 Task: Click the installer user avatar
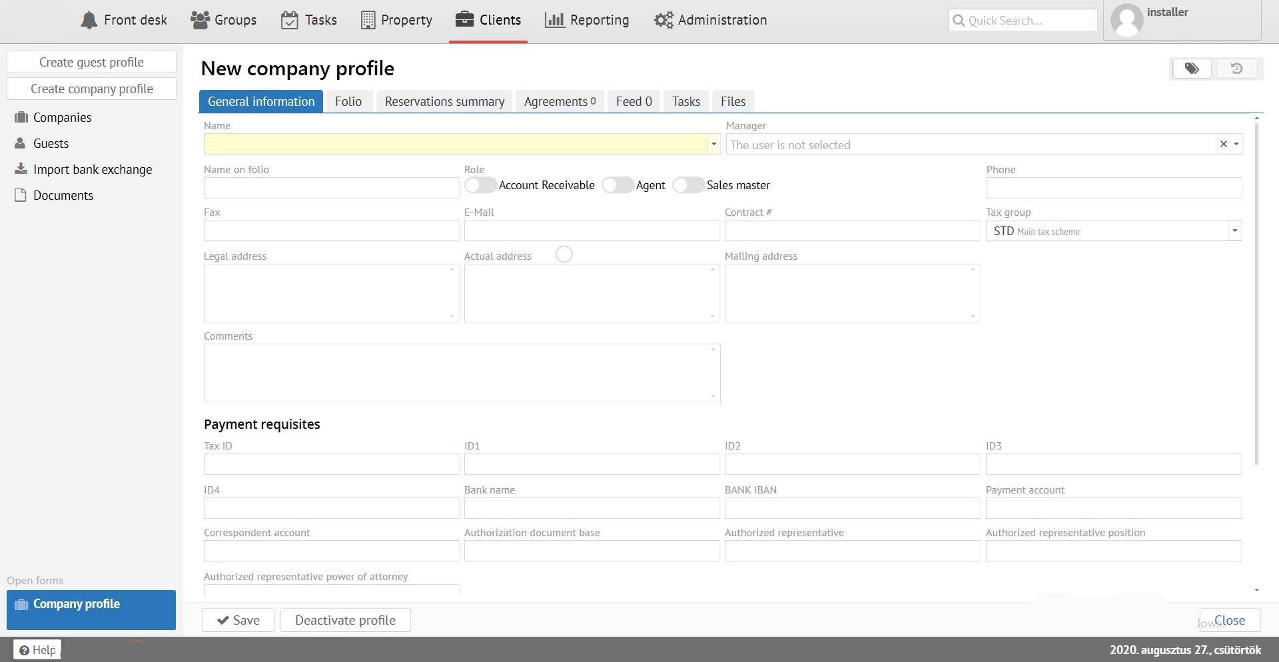tap(1127, 20)
